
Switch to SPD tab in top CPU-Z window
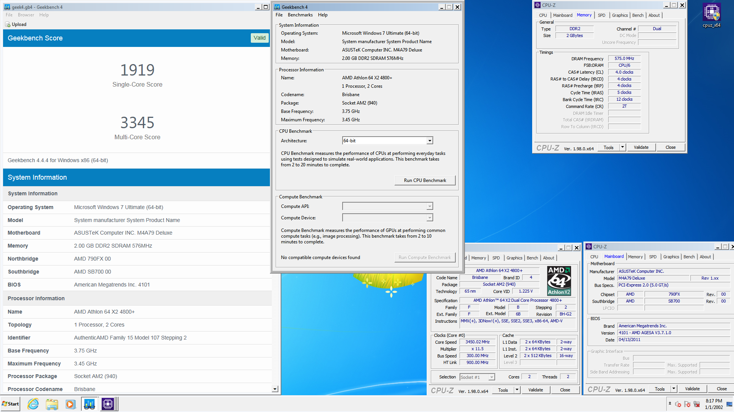(601, 15)
